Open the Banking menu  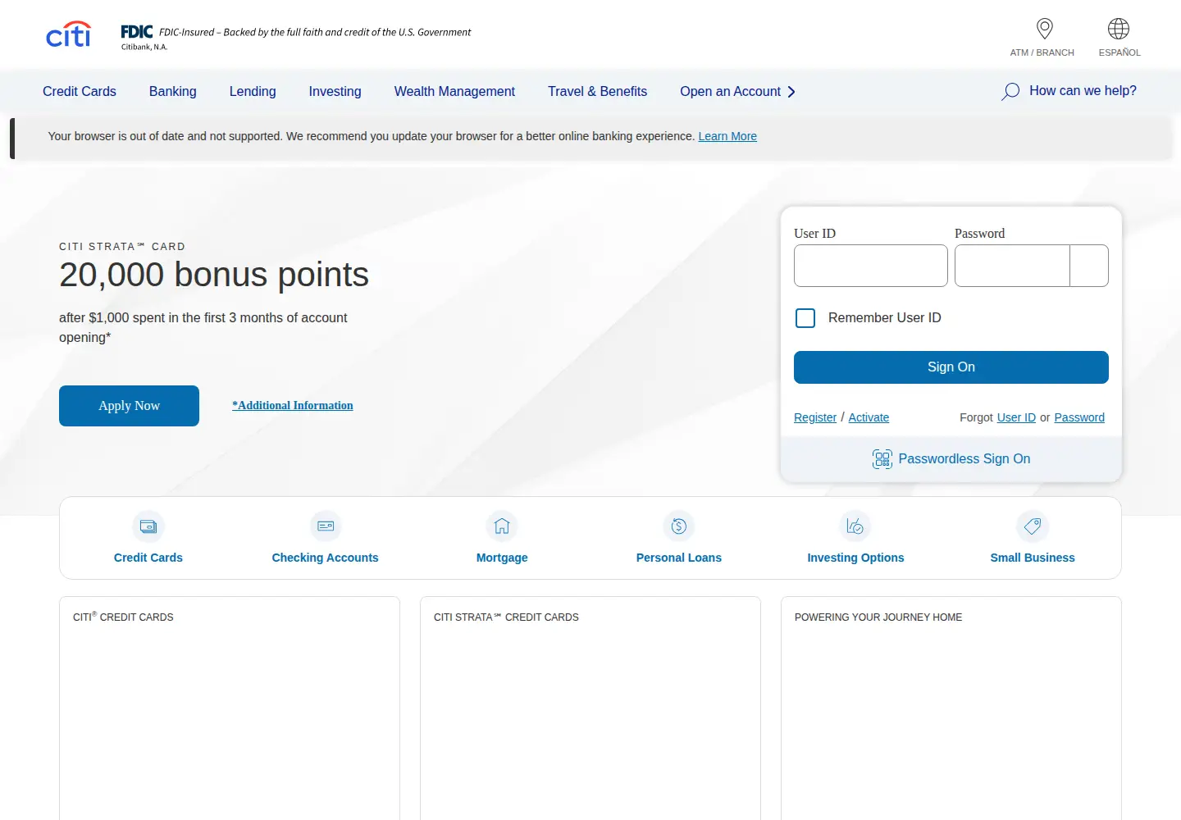coord(173,92)
